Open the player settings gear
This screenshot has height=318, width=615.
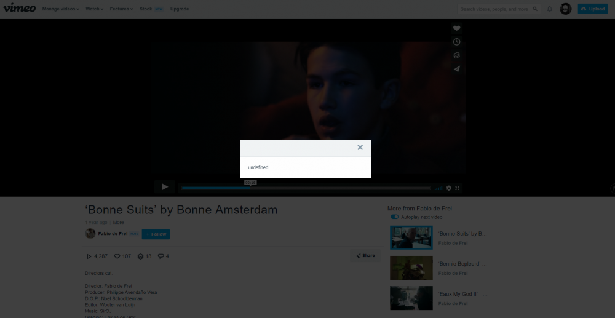[448, 188]
